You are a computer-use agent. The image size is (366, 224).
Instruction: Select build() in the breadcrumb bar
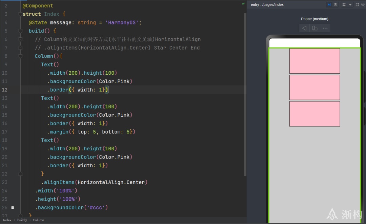22,220
